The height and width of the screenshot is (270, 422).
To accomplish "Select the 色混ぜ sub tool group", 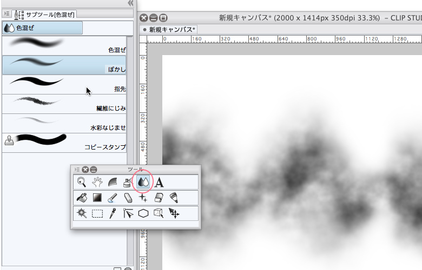I will [x=42, y=28].
